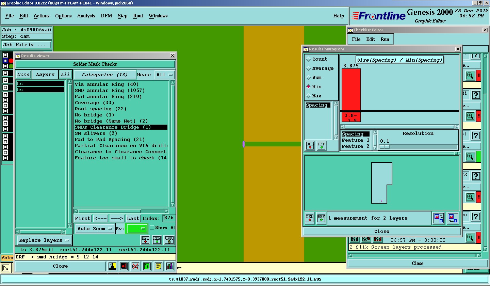Open the Help menu
This screenshot has height=286, width=490.
339,16
